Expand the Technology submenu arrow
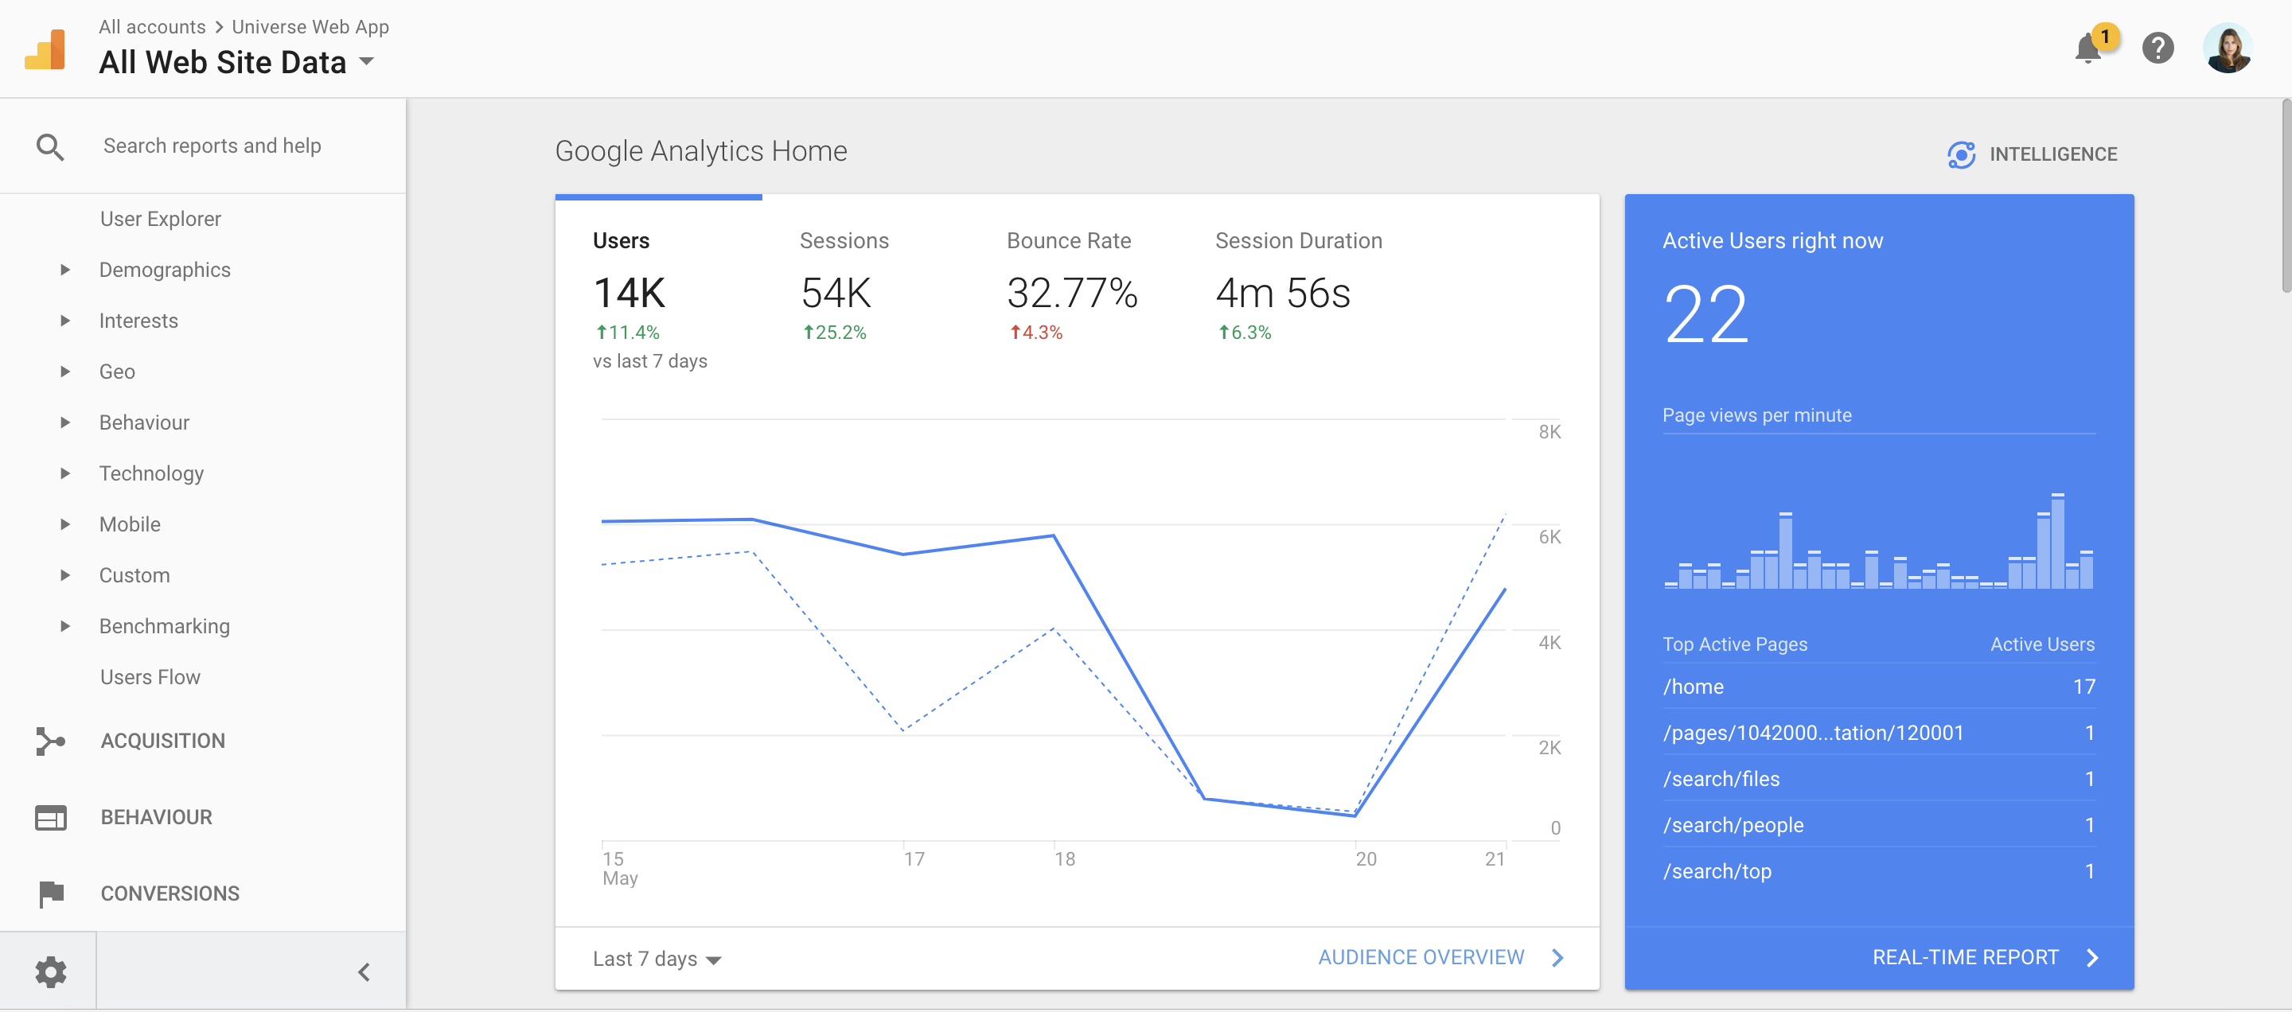The width and height of the screenshot is (2292, 1012). click(x=65, y=474)
